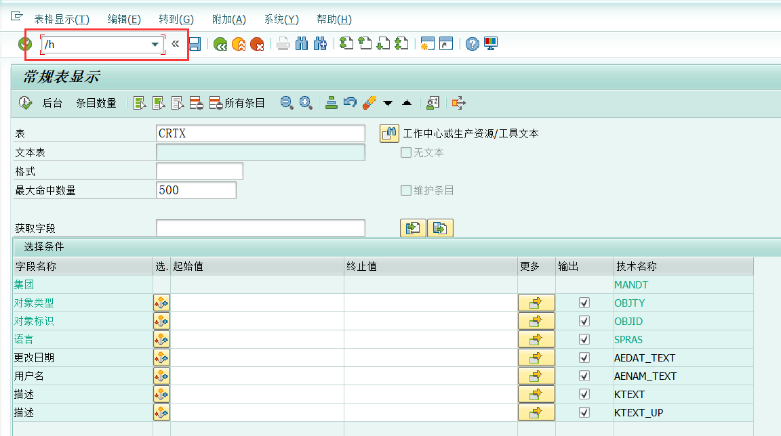This screenshot has height=436, width=781.
Task: Disable output for the SPRAS language row
Action: [584, 339]
